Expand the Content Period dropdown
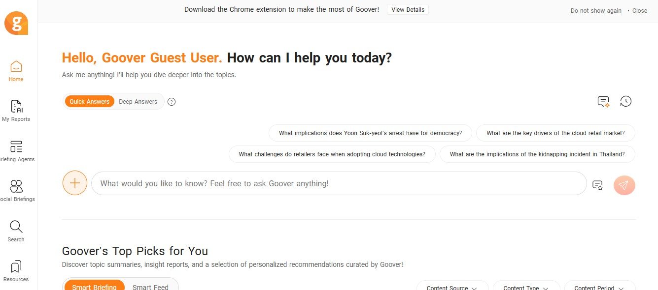This screenshot has width=658, height=290. pos(599,288)
